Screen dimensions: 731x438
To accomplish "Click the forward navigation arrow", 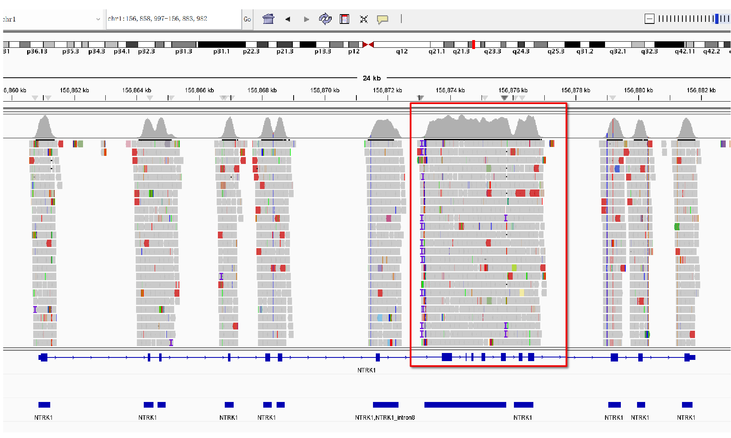I will tap(306, 19).
